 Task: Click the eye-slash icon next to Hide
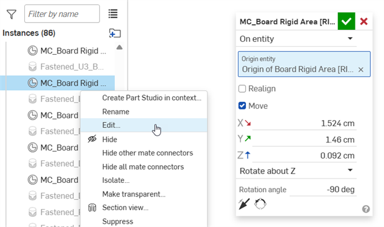click(x=92, y=139)
